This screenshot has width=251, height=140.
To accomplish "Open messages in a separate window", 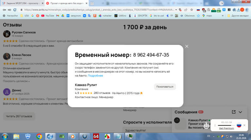I will (x=234, y=112).
